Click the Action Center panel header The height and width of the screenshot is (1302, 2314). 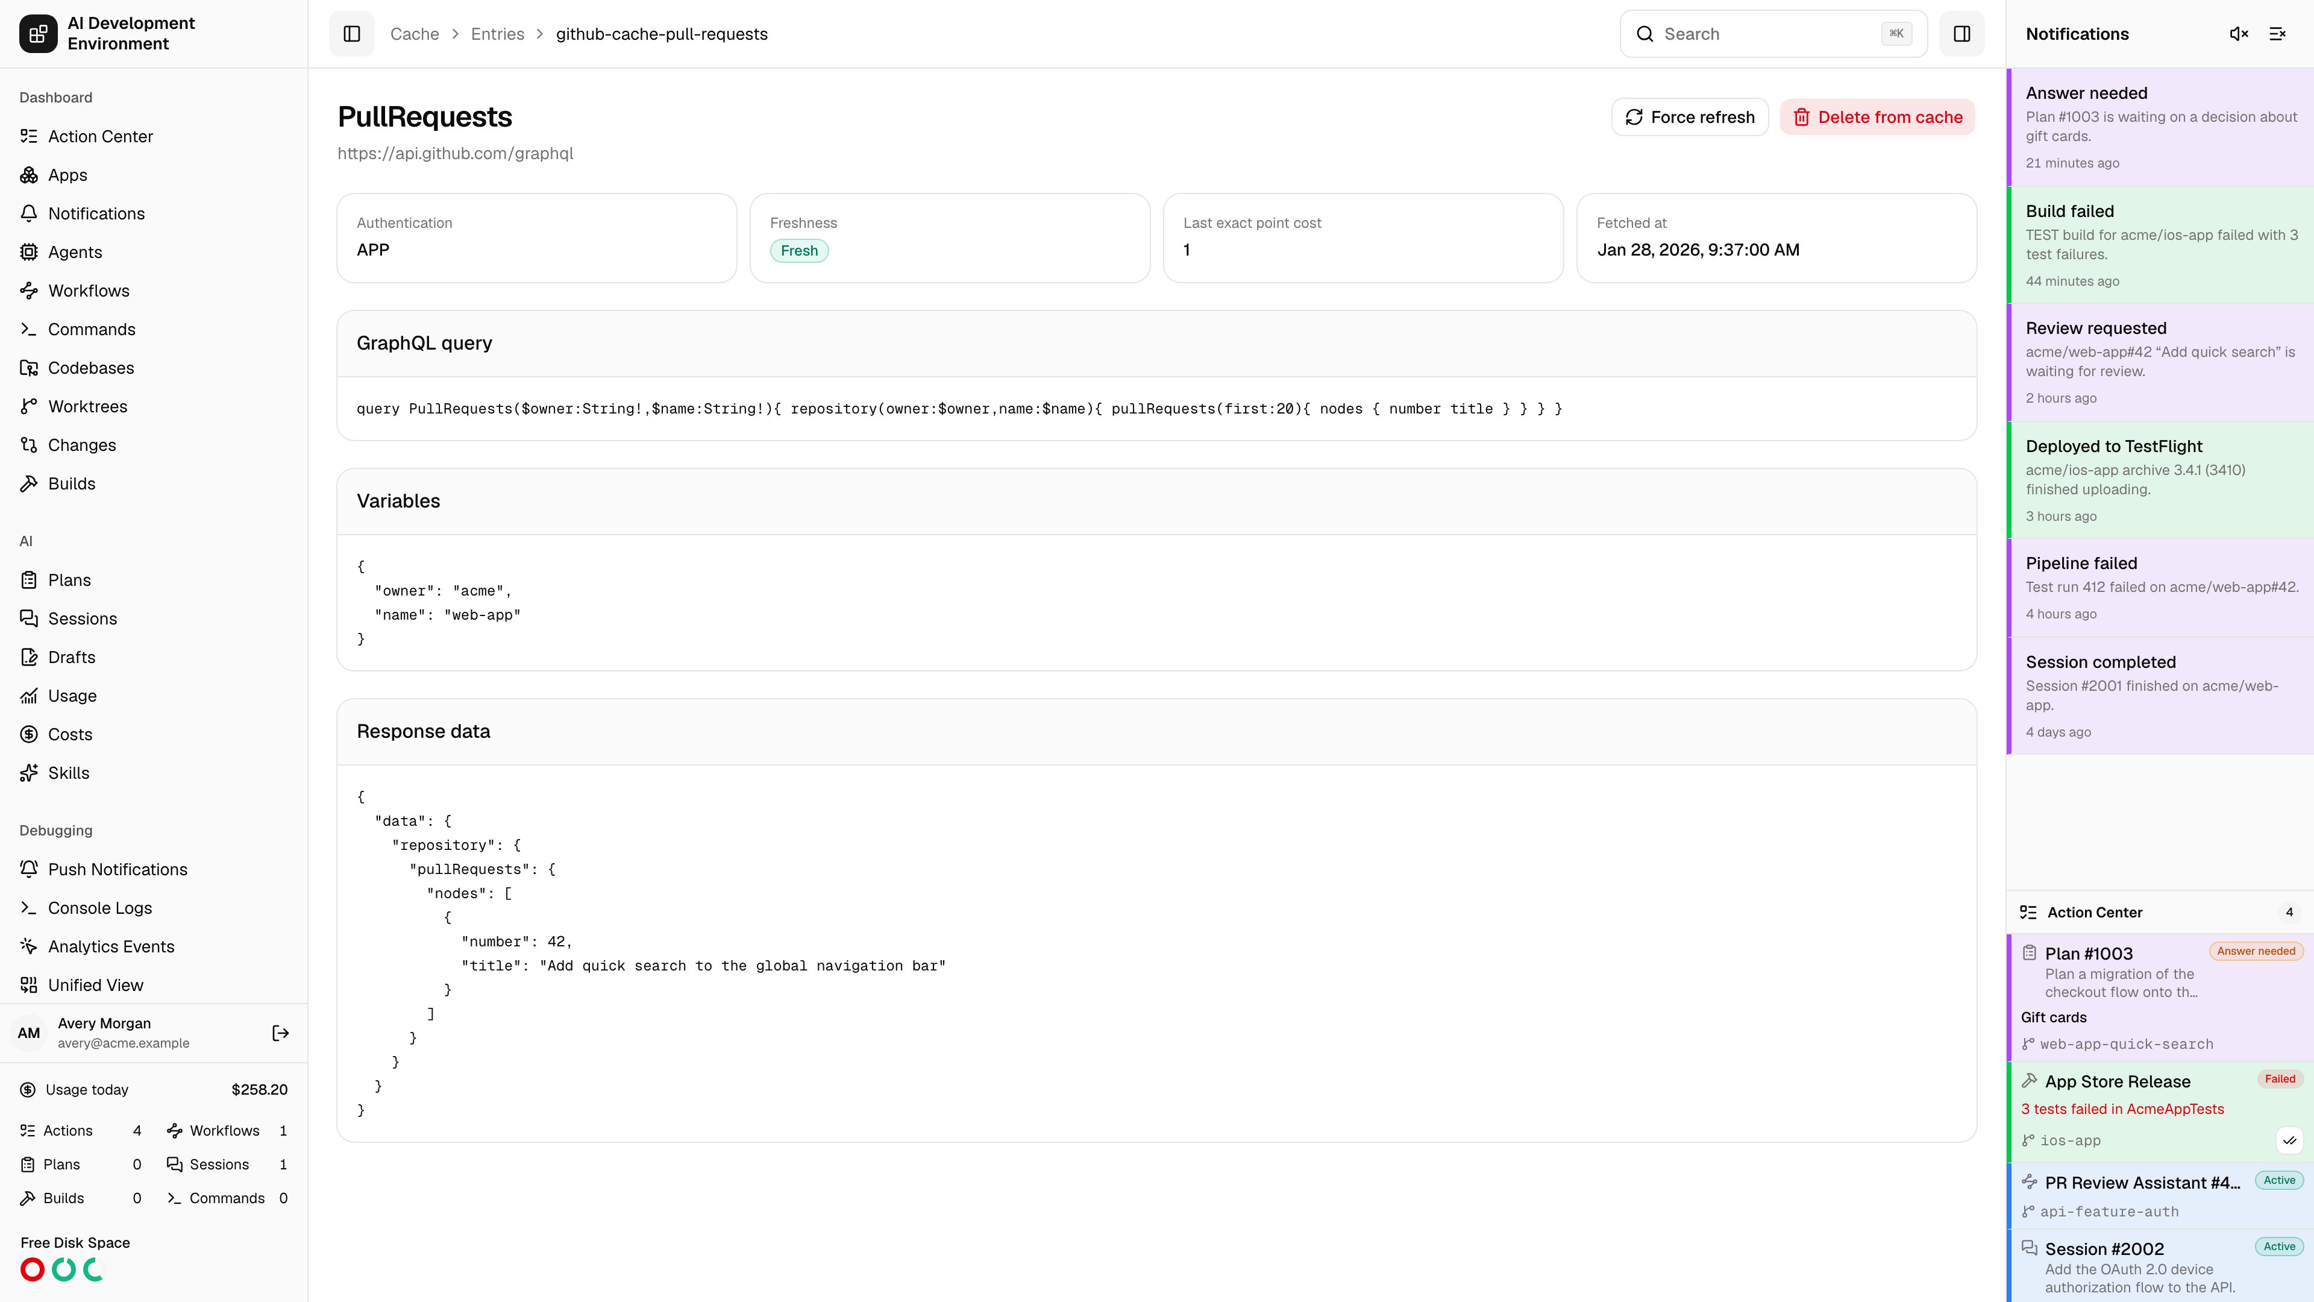pos(2160,912)
